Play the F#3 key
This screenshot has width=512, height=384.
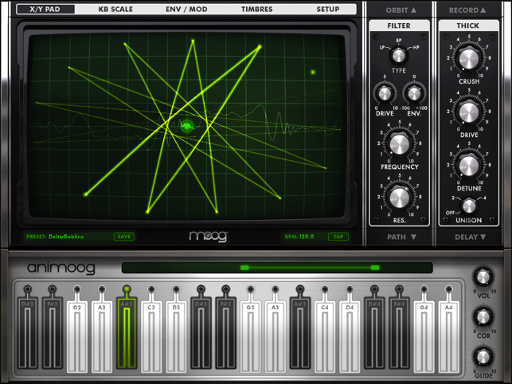[225, 335]
